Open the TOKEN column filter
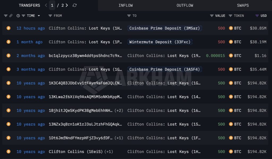272x159 pixels. point(230,16)
